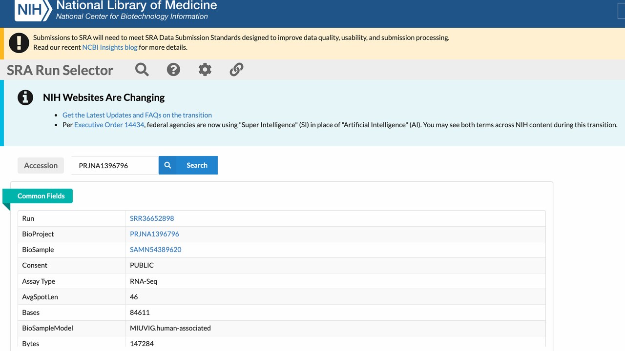Click the AvgSpotLen value 46
The height and width of the screenshot is (351, 625).
click(x=134, y=297)
